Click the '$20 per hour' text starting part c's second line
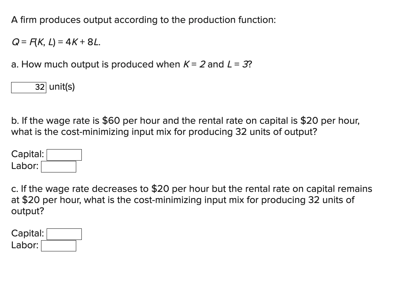Viewport: 396px width, 299px height. coord(51,200)
